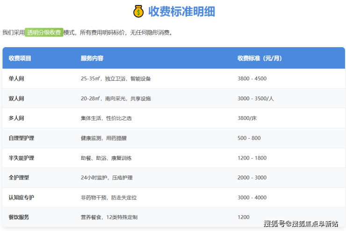Image resolution: width=346 pixels, height=231 pixels.
Task: Select the 自理型护理 row label
Action: [22, 138]
